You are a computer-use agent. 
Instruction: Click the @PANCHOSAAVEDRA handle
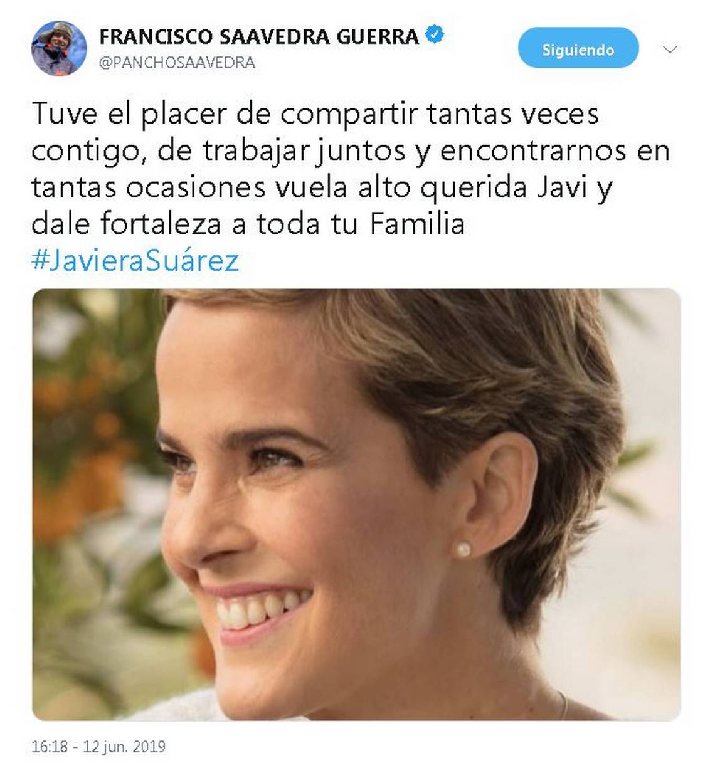177,63
